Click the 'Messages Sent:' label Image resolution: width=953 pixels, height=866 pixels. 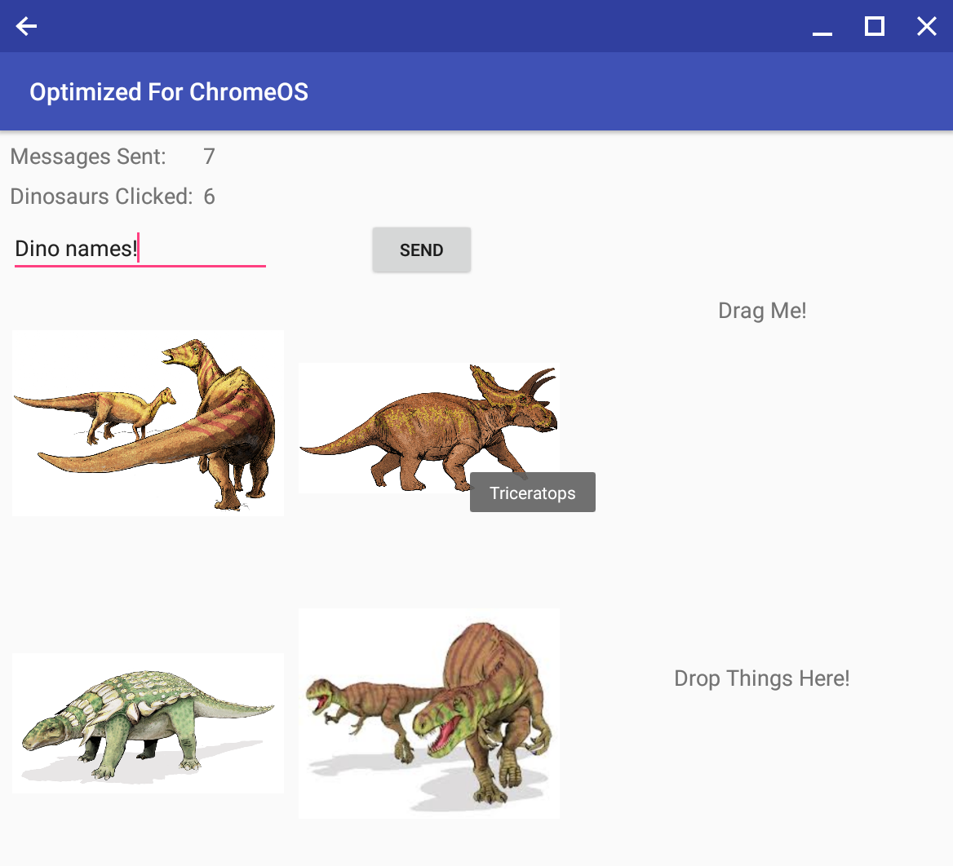[x=88, y=157]
